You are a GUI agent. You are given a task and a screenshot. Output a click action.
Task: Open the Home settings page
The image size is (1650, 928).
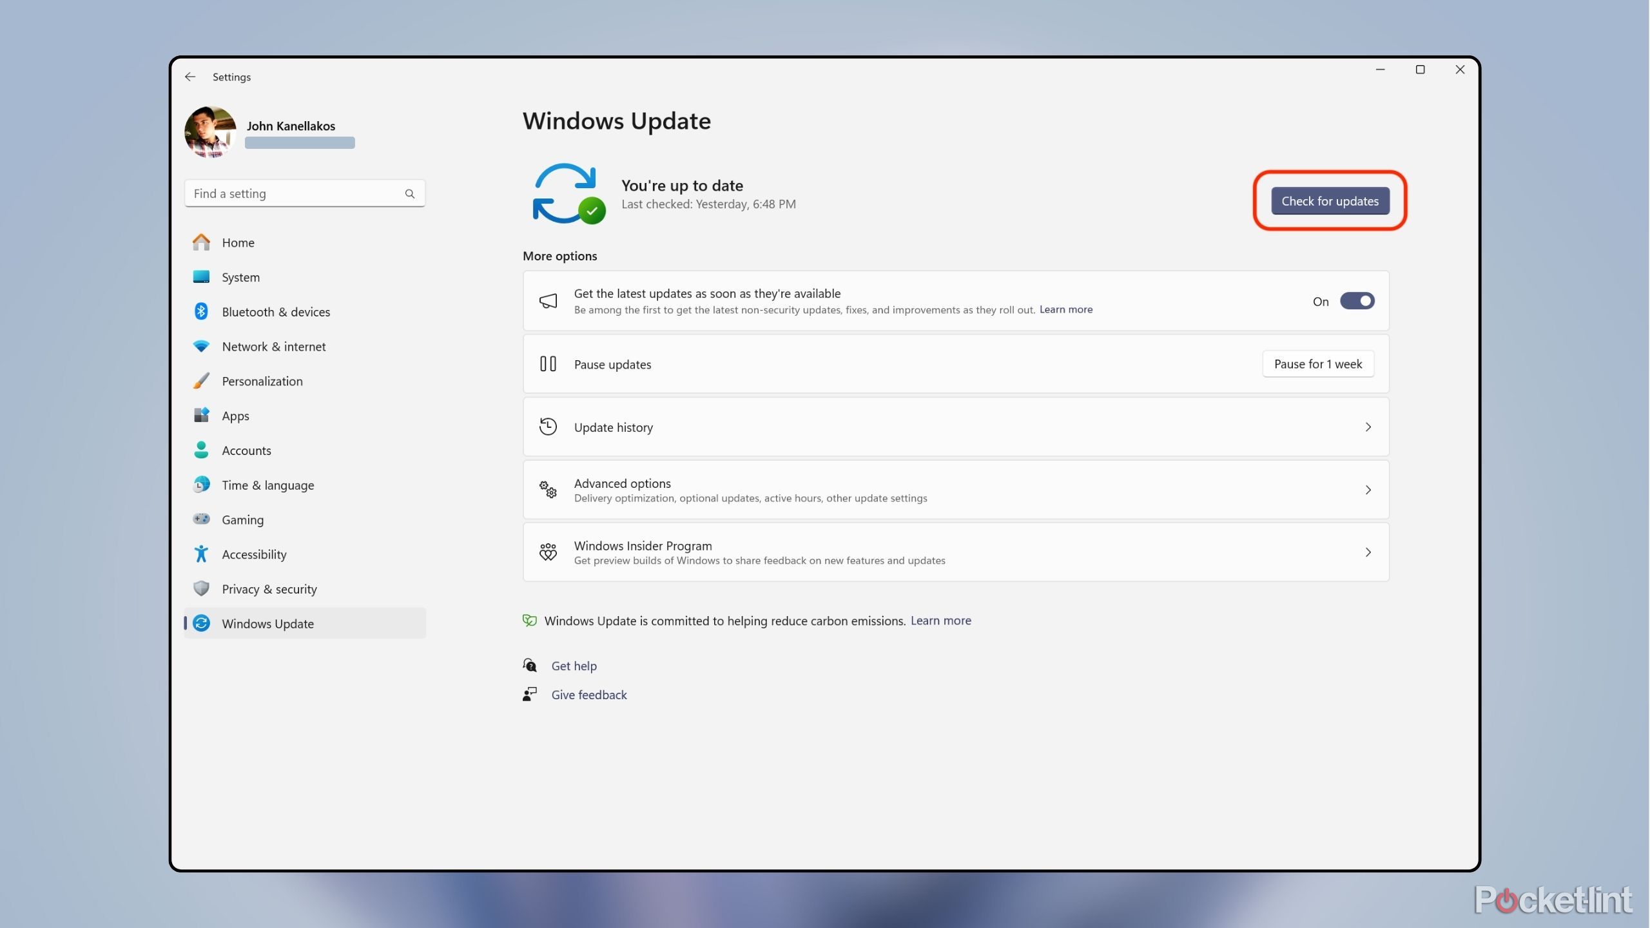click(305, 242)
